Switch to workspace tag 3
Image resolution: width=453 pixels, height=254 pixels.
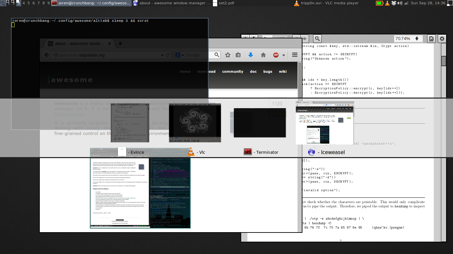pyautogui.click(x=19, y=3)
